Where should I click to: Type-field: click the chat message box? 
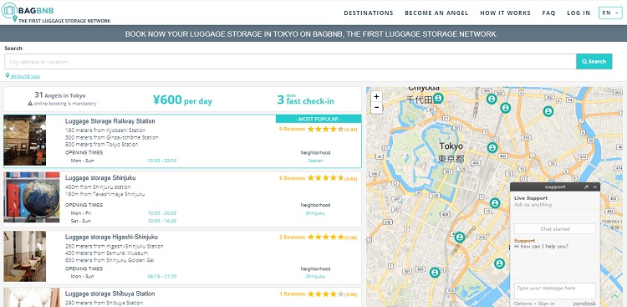pos(554,291)
